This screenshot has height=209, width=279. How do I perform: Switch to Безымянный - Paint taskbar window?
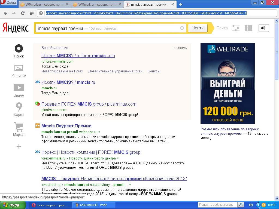point(94,205)
